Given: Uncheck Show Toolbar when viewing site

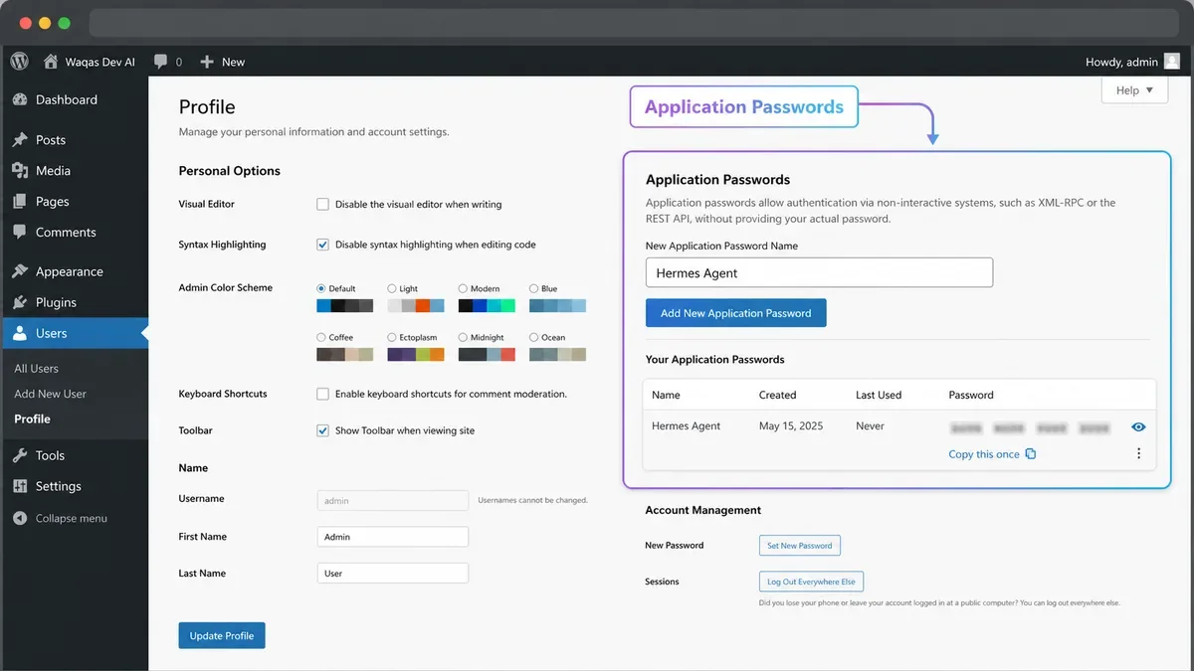Looking at the screenshot, I should pos(322,430).
